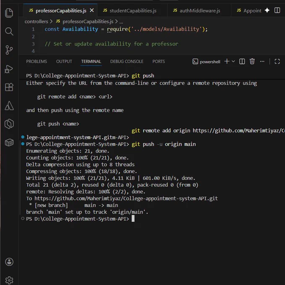This screenshot has width=285, height=285.
Task: Switch to the Appoint tab
Action: pos(249,10)
